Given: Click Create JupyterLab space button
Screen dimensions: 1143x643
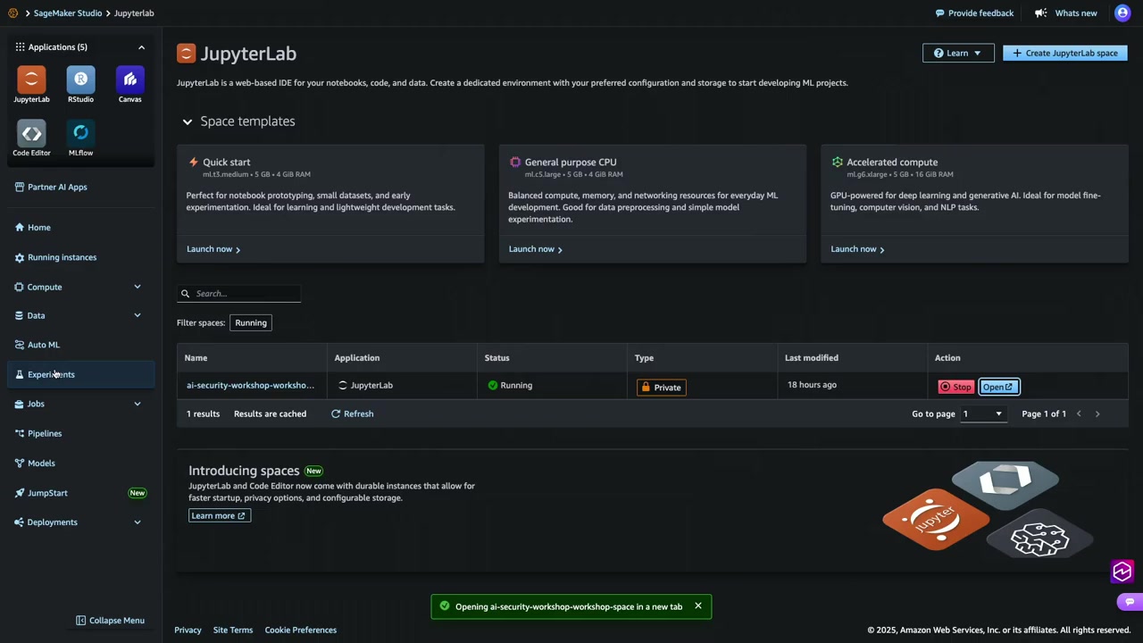Looking at the screenshot, I should coord(1064,54).
